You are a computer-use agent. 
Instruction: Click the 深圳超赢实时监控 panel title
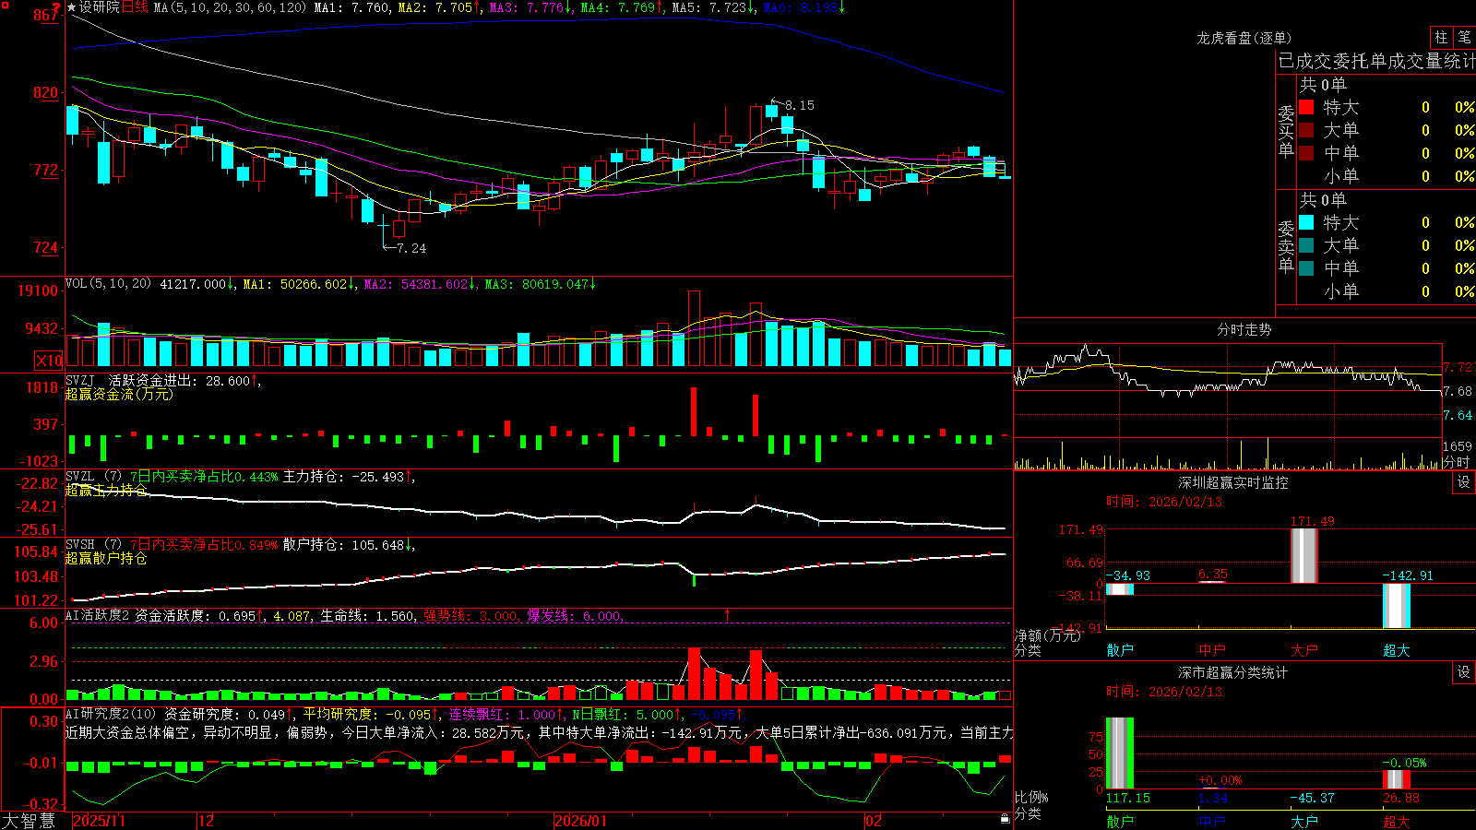click(x=1233, y=482)
